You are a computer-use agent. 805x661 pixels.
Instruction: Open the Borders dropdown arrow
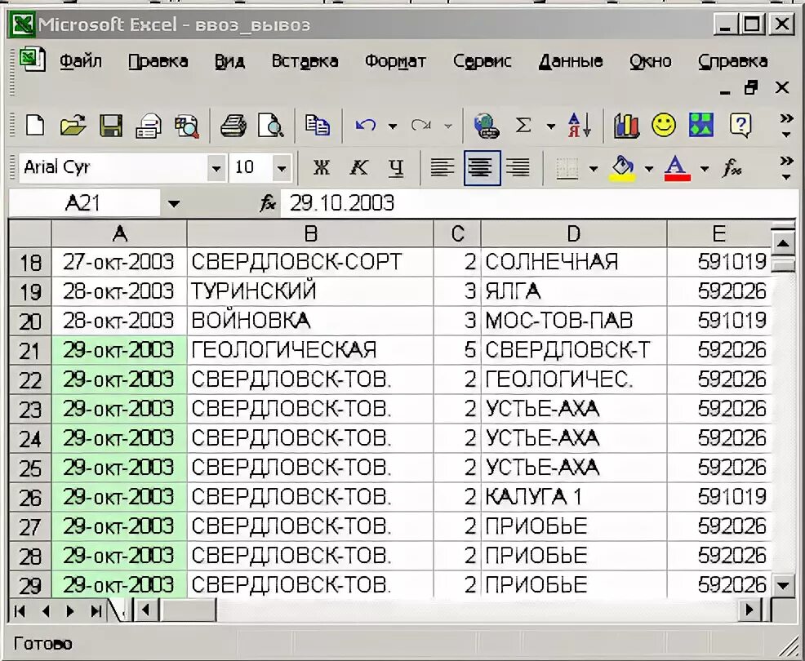(x=594, y=168)
